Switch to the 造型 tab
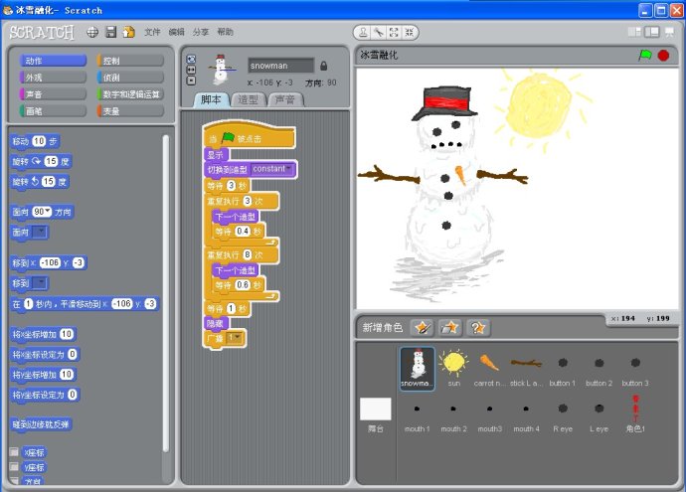 (249, 99)
